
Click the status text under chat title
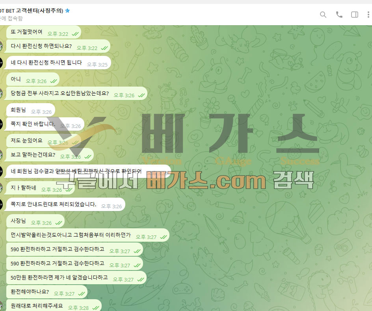pyautogui.click(x=11, y=19)
